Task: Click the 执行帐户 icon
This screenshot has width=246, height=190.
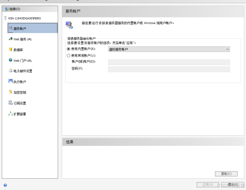Action: click(10, 81)
